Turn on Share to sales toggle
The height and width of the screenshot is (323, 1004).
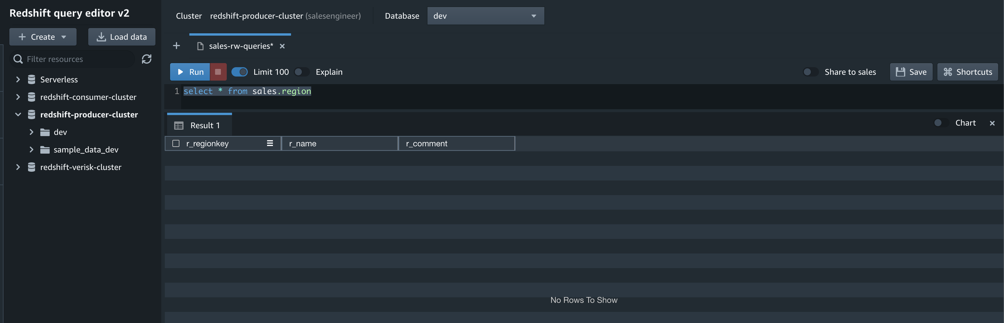810,72
